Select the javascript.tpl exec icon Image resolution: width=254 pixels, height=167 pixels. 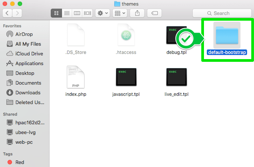[x=126, y=77]
